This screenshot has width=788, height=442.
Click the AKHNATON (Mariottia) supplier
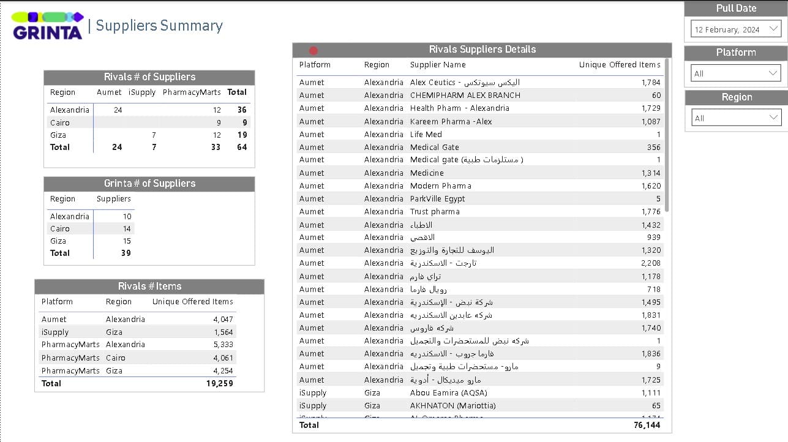click(453, 406)
